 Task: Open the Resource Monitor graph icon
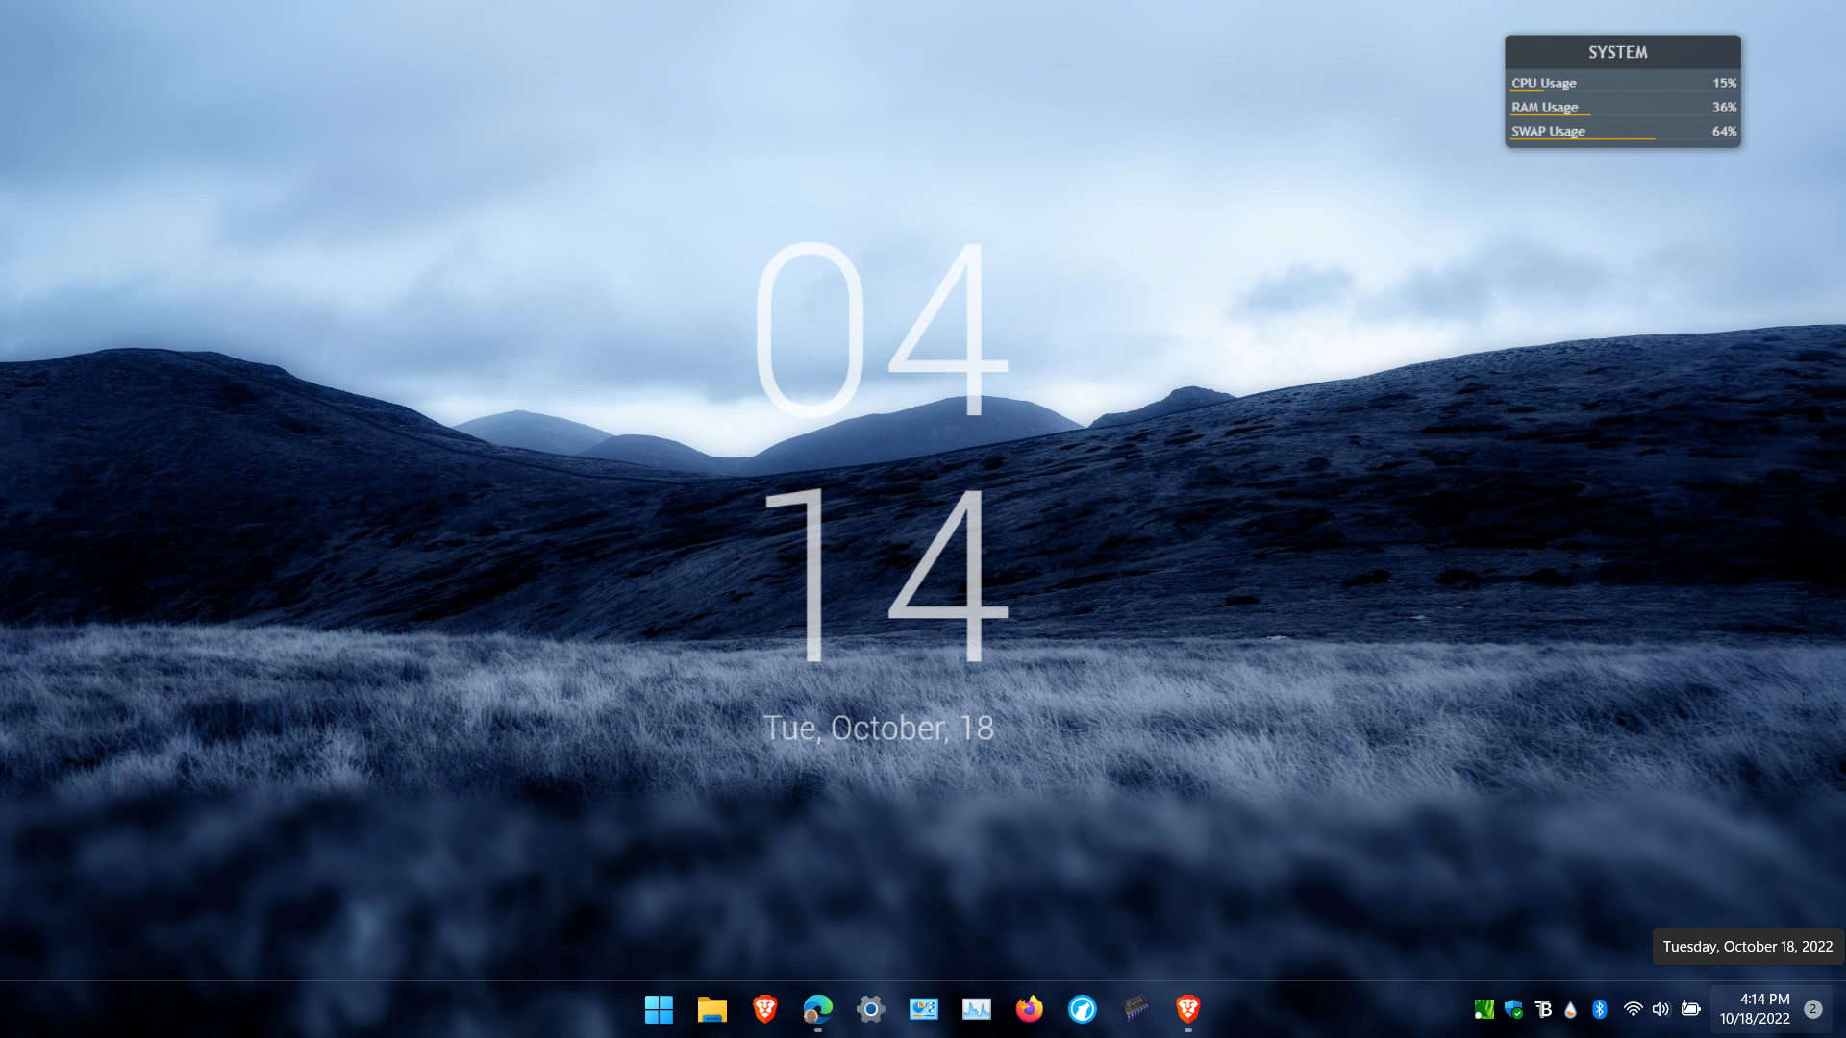(x=977, y=1009)
